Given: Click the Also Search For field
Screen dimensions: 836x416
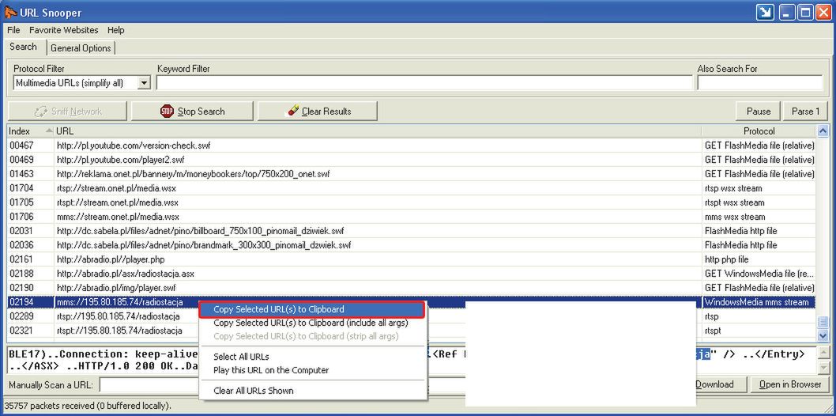Looking at the screenshot, I should coord(760,83).
